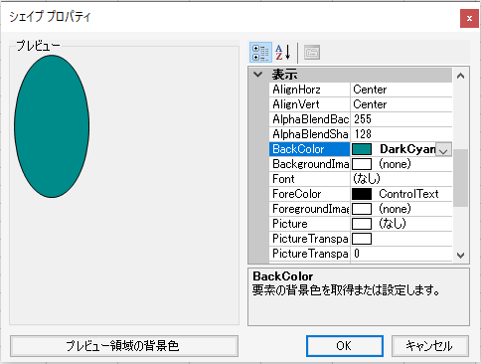Collapse the 表示 category

click(258, 75)
